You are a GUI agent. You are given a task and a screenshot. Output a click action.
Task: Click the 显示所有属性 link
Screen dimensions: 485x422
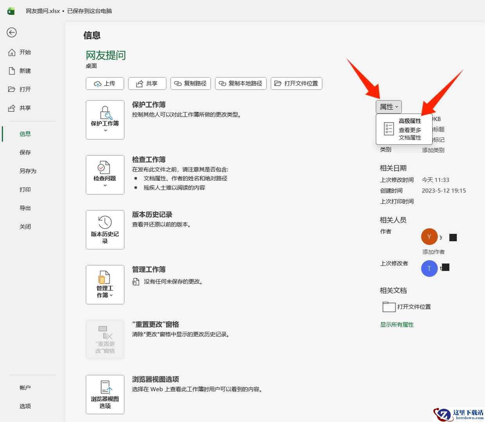[397, 325]
